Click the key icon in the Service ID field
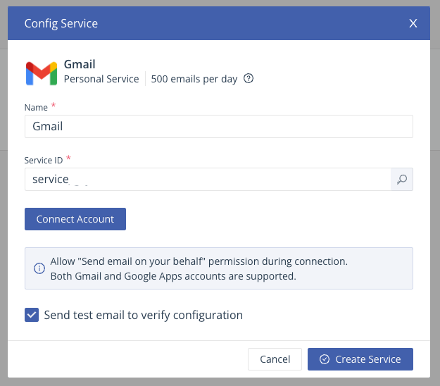The width and height of the screenshot is (440, 386). [x=401, y=179]
